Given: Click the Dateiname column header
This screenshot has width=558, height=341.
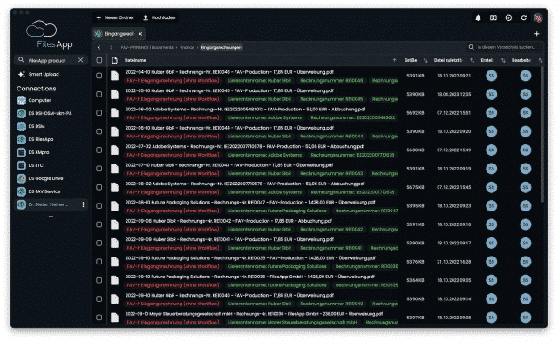Looking at the screenshot, I should tap(135, 60).
